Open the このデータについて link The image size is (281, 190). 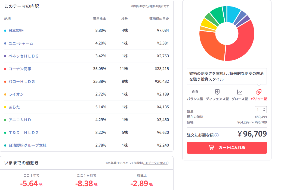tap(155, 163)
